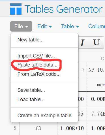Toggle underline formatting button
This screenshot has height=135, width=105.
(x=96, y=43)
